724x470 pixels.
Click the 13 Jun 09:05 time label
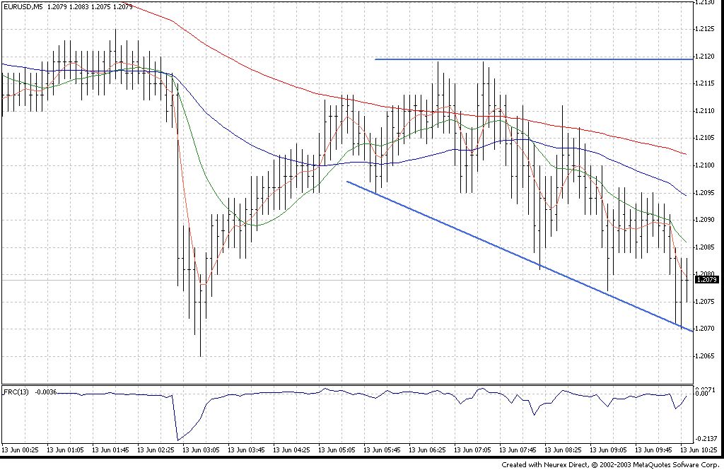[609, 450]
